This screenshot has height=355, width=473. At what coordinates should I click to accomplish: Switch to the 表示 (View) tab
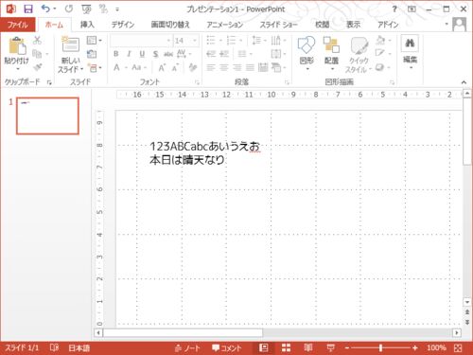pos(353,25)
